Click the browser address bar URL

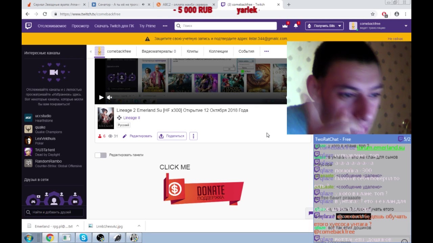90,14
